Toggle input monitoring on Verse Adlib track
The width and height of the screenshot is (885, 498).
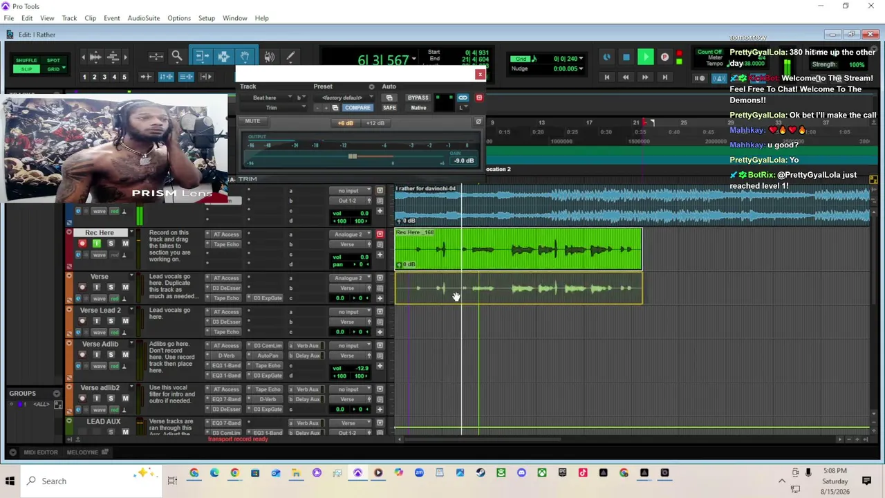point(96,355)
